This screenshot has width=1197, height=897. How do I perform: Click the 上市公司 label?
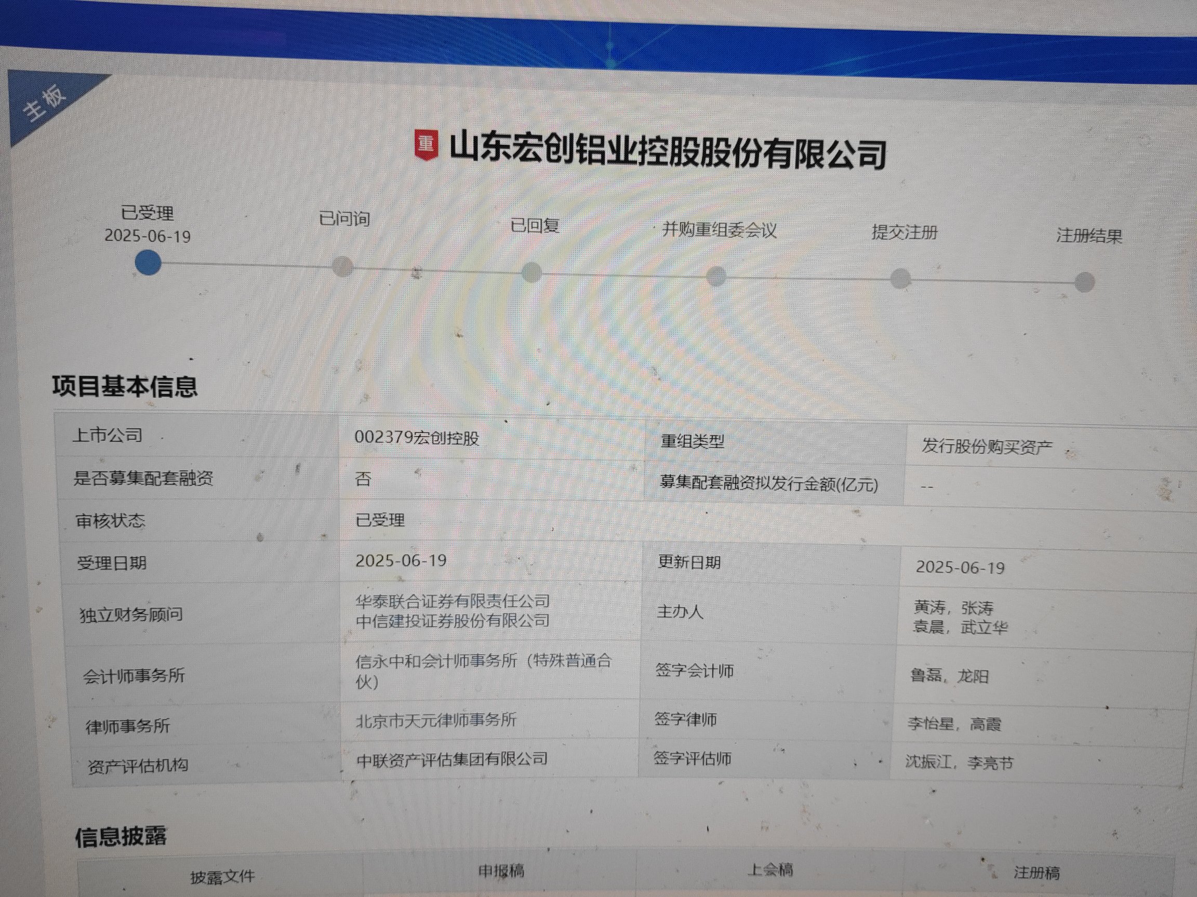click(x=107, y=435)
